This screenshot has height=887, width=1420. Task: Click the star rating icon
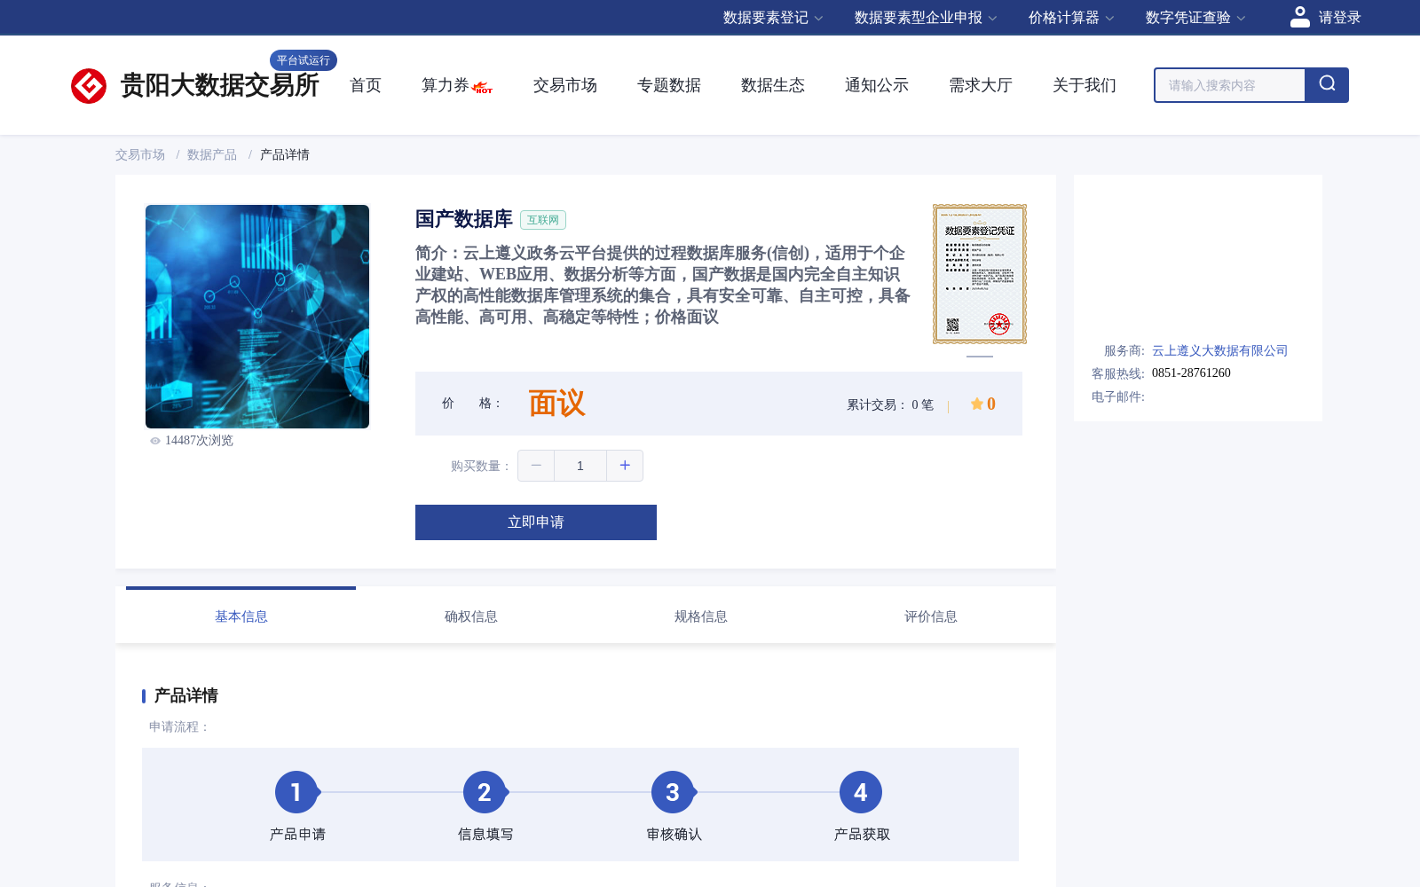(976, 404)
